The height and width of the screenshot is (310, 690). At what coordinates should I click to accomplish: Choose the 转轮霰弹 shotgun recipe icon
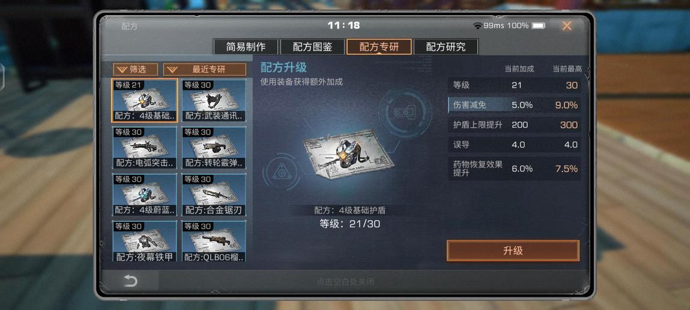pos(214,148)
